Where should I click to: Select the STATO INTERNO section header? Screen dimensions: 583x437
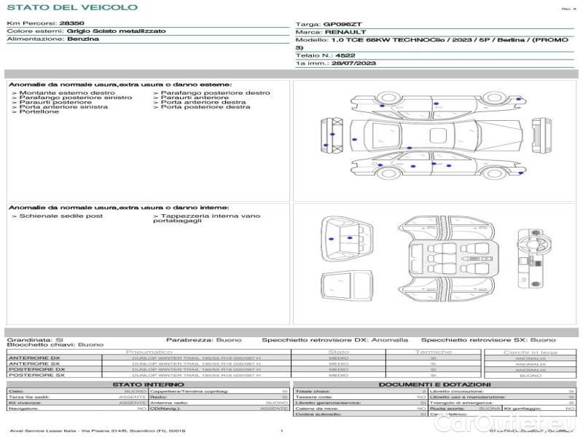(x=148, y=384)
